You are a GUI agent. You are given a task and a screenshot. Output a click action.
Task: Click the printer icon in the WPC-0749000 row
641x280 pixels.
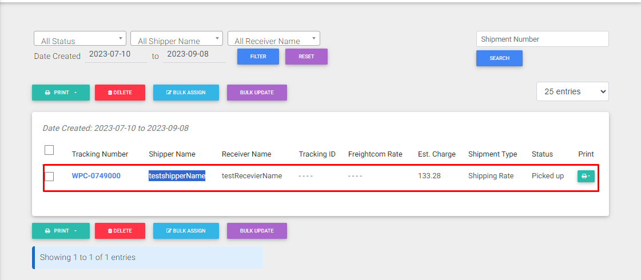pos(584,177)
